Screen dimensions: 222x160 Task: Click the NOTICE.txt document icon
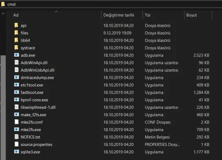[17, 137]
